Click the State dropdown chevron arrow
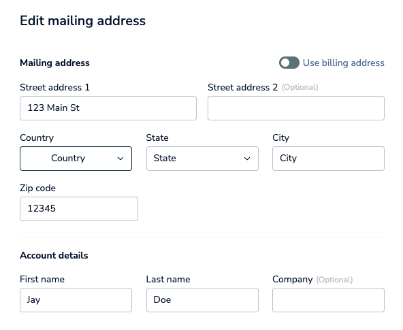 point(247,159)
